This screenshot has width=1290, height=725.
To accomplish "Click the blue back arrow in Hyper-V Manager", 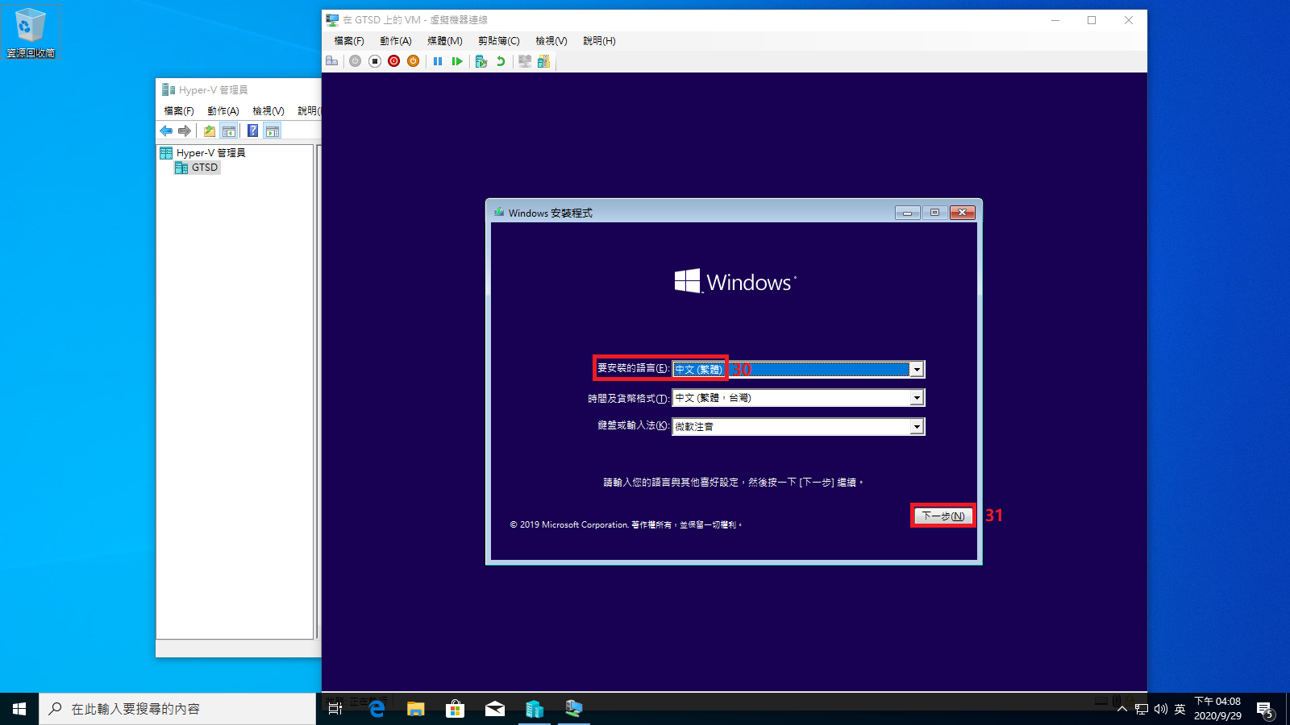I will [x=166, y=130].
